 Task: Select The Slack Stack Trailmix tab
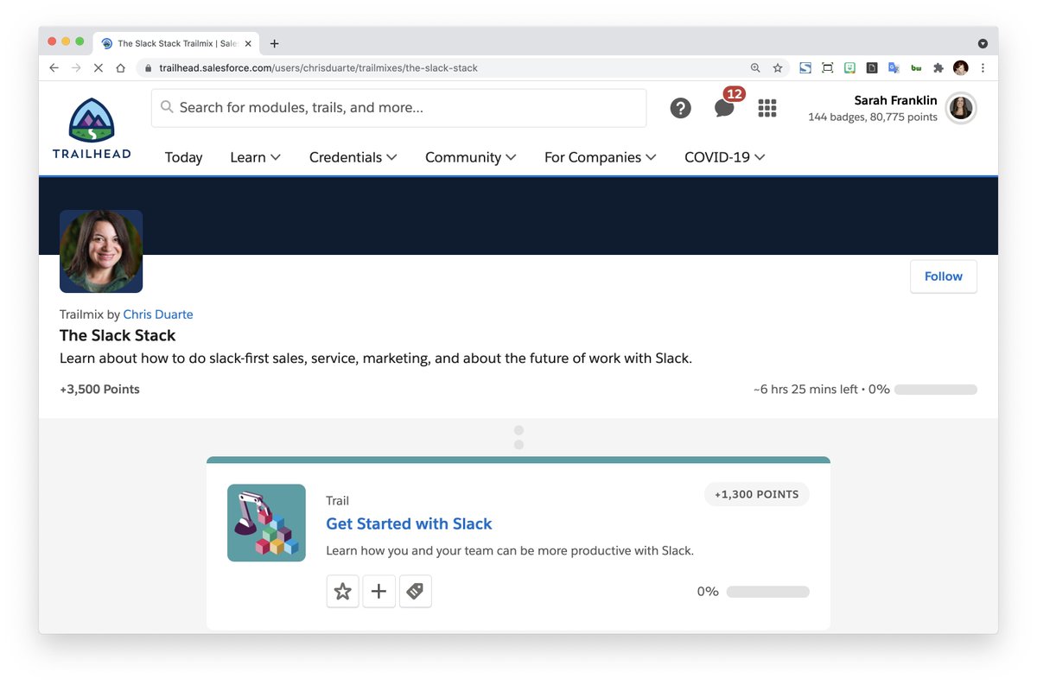[176, 43]
